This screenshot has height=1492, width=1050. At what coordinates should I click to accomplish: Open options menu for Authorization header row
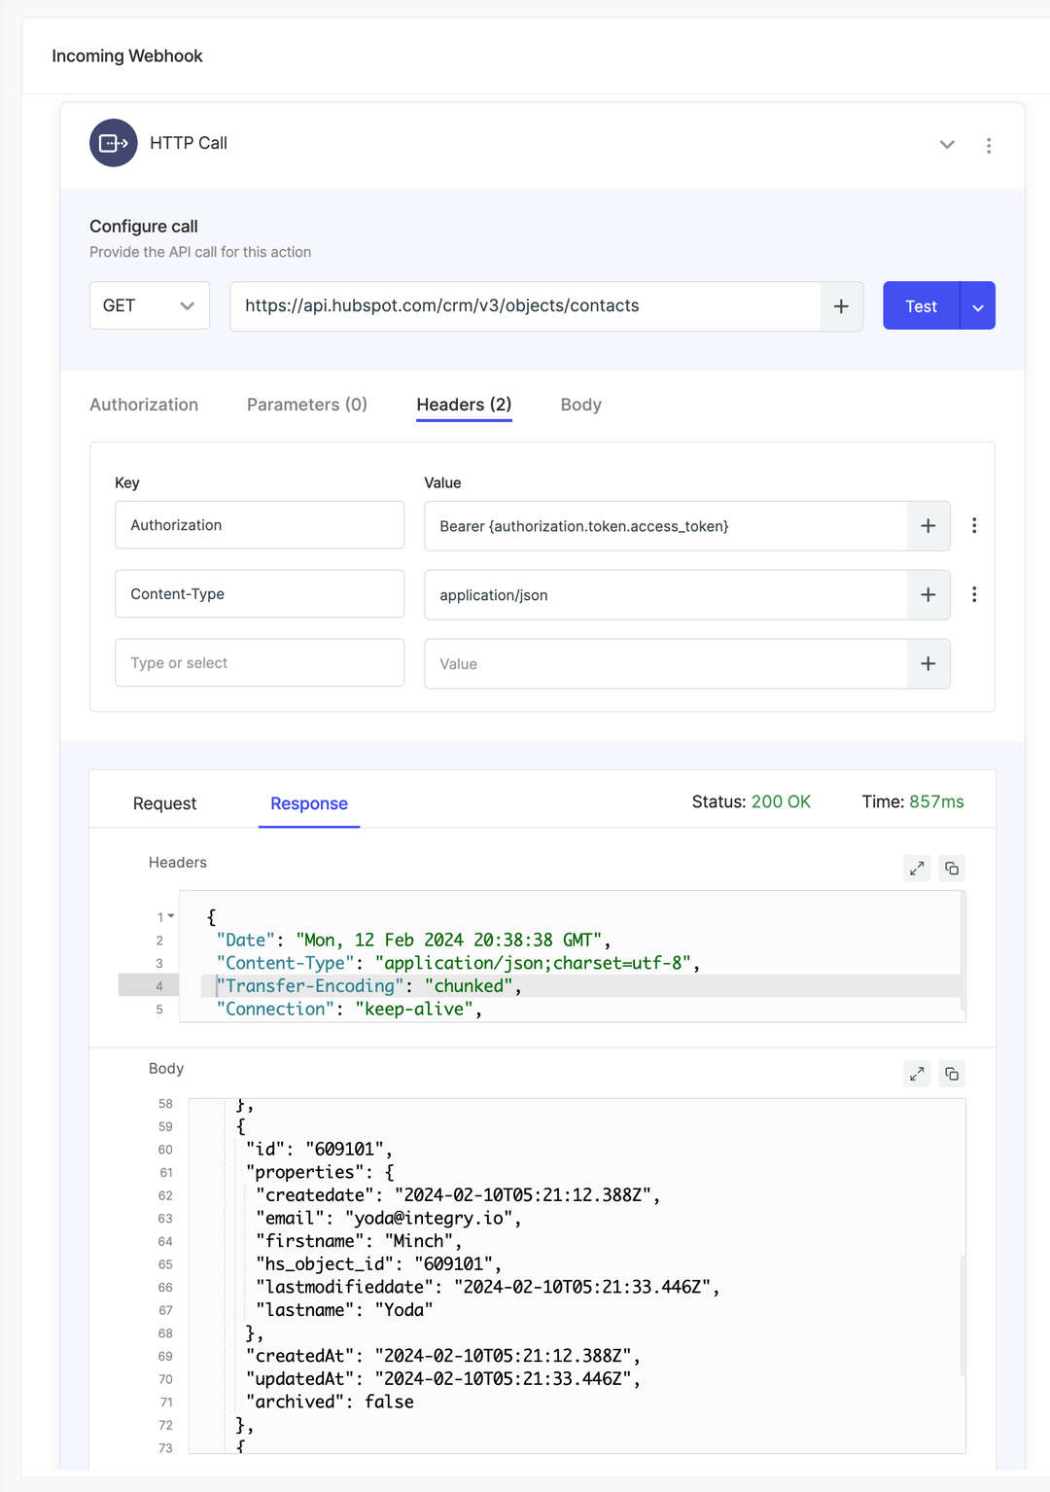974,526
